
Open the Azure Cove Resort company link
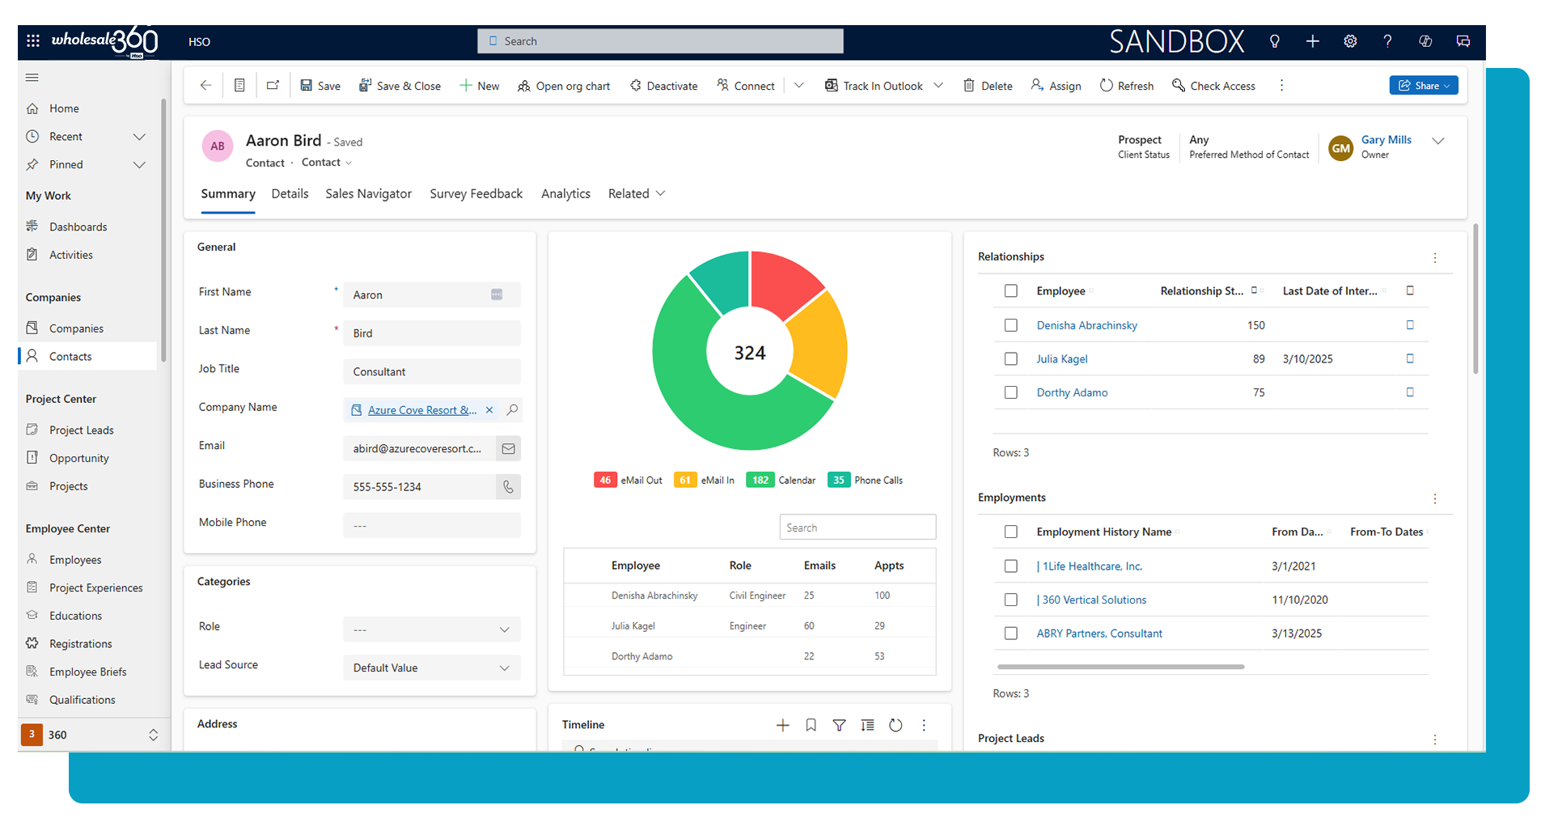point(421,410)
